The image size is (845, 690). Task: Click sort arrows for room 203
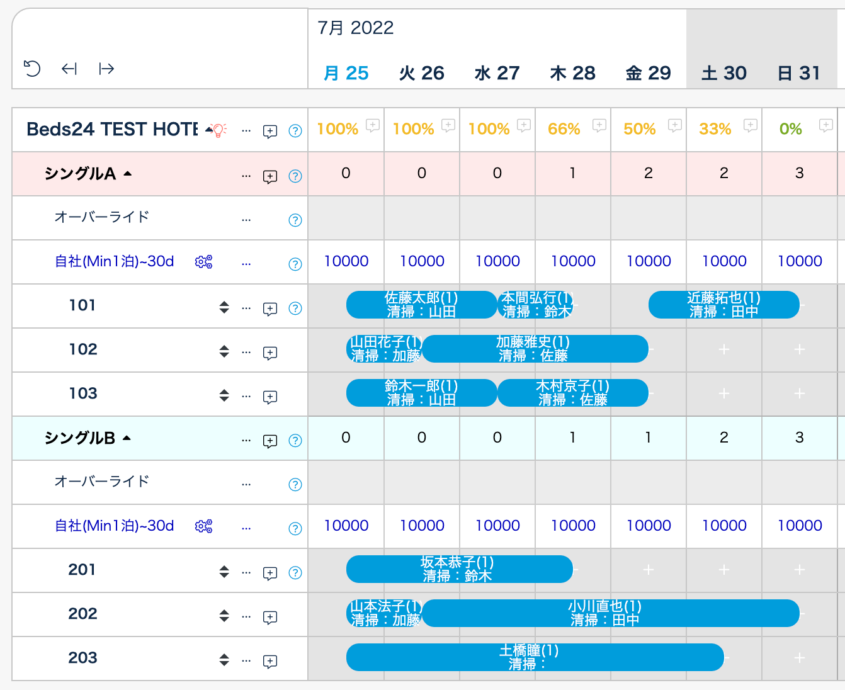[224, 660]
